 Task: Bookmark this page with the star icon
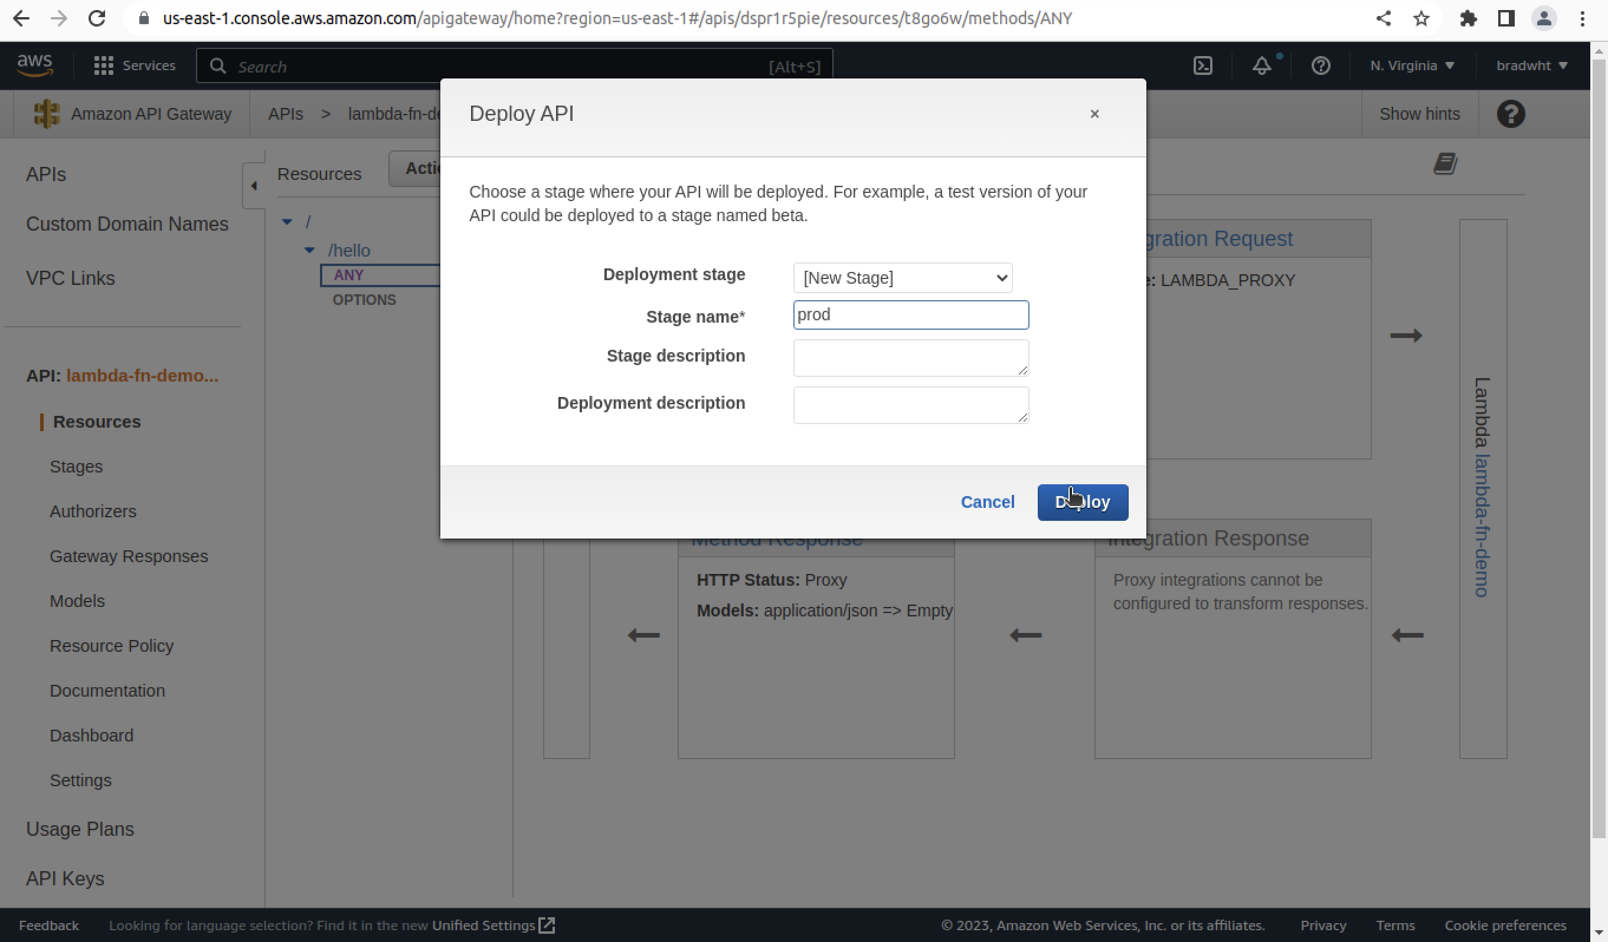coord(1421,18)
